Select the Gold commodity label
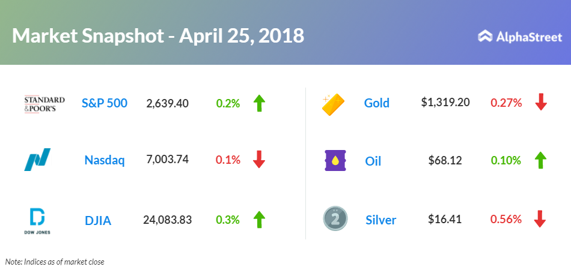Image resolution: width=571 pixels, height=270 pixels. coord(377,103)
